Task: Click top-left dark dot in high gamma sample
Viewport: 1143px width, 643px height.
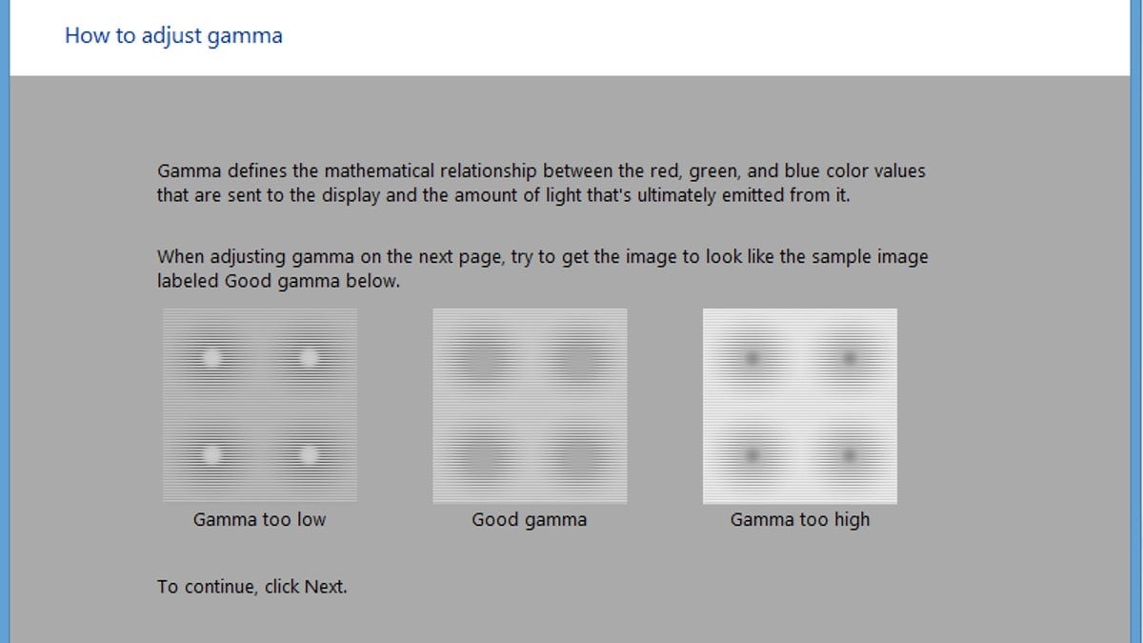Action: (752, 358)
